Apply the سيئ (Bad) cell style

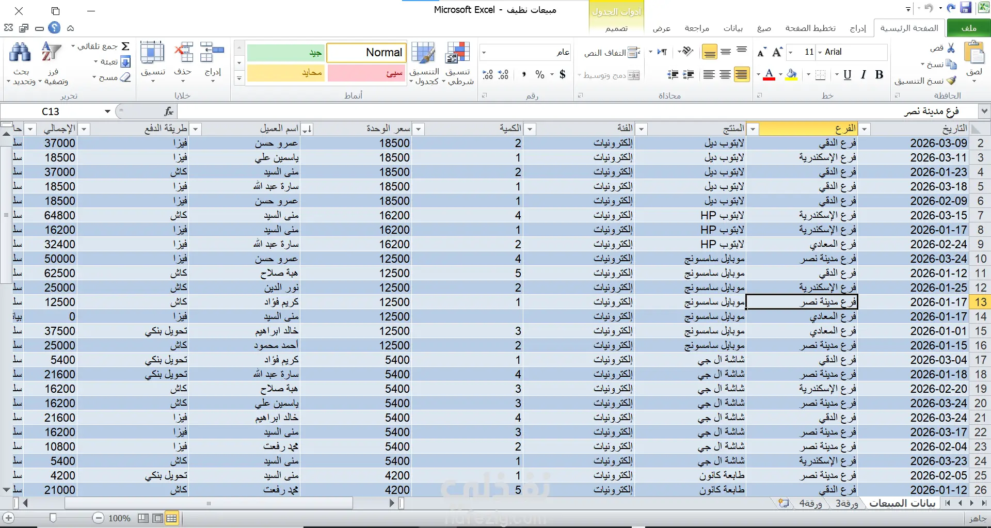[x=366, y=73]
